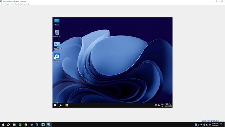The image size is (225, 127).
Task: Open the green app icon beside File Explorer
Action: tap(20, 125)
